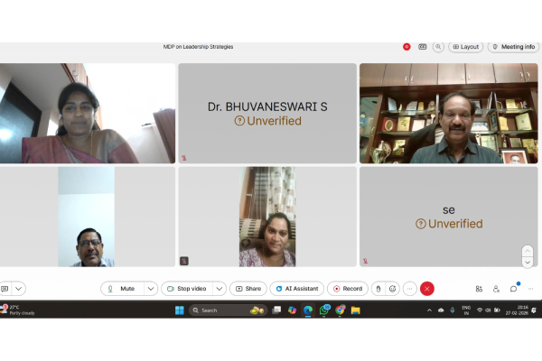
Task: Raise hand using the hand icon
Action: coord(378,289)
